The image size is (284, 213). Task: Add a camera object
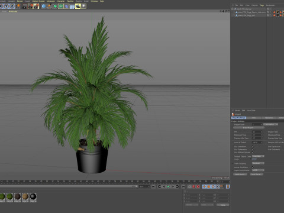(78, 7)
